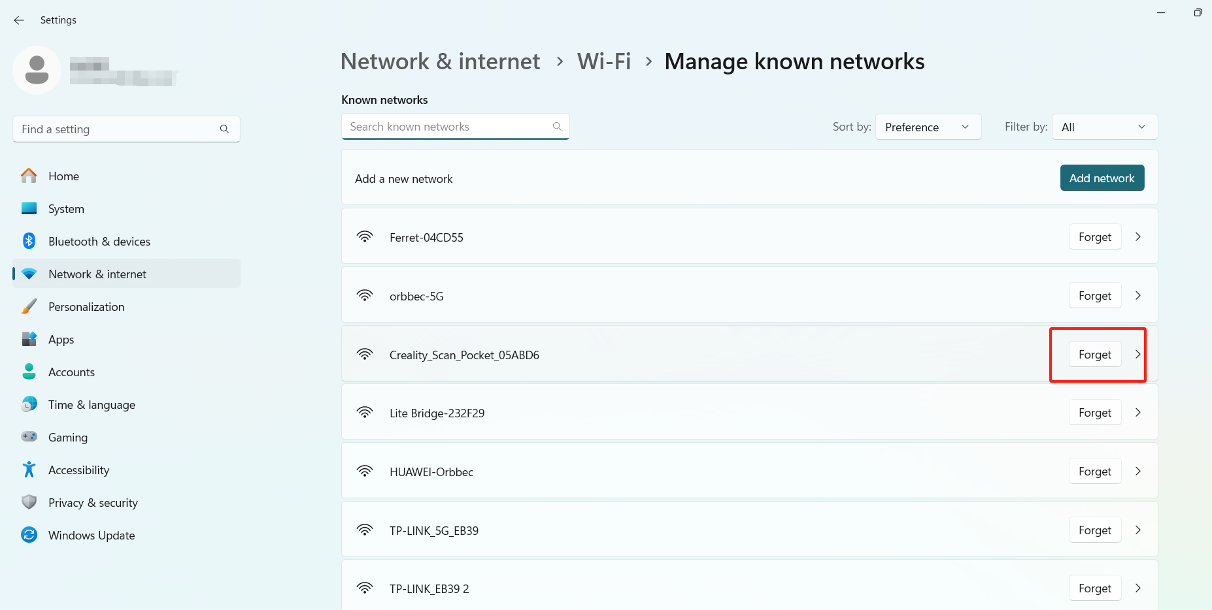
Task: Open Personalization settings in sidebar
Action: [86, 307]
